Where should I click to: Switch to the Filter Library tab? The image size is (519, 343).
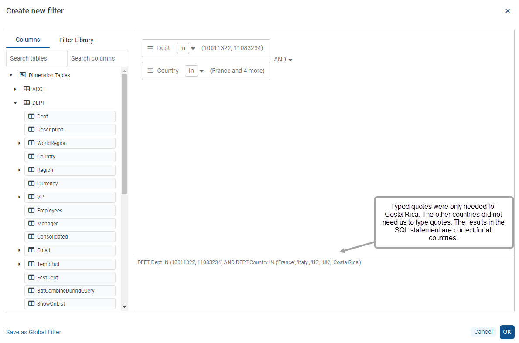click(76, 40)
